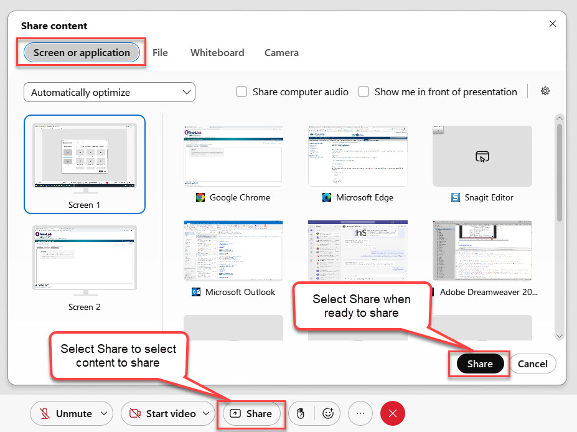Open share settings gear icon

[x=545, y=92]
